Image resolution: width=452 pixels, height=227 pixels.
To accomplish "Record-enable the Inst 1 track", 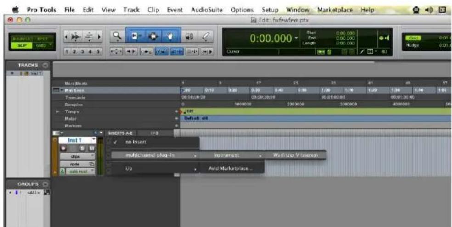I will pos(63,148).
